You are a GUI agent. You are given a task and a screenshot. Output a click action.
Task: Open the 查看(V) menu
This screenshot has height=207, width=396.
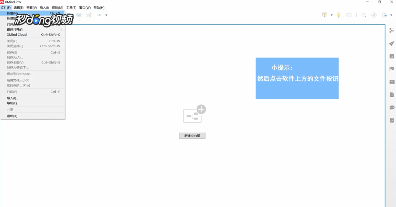pos(31,8)
